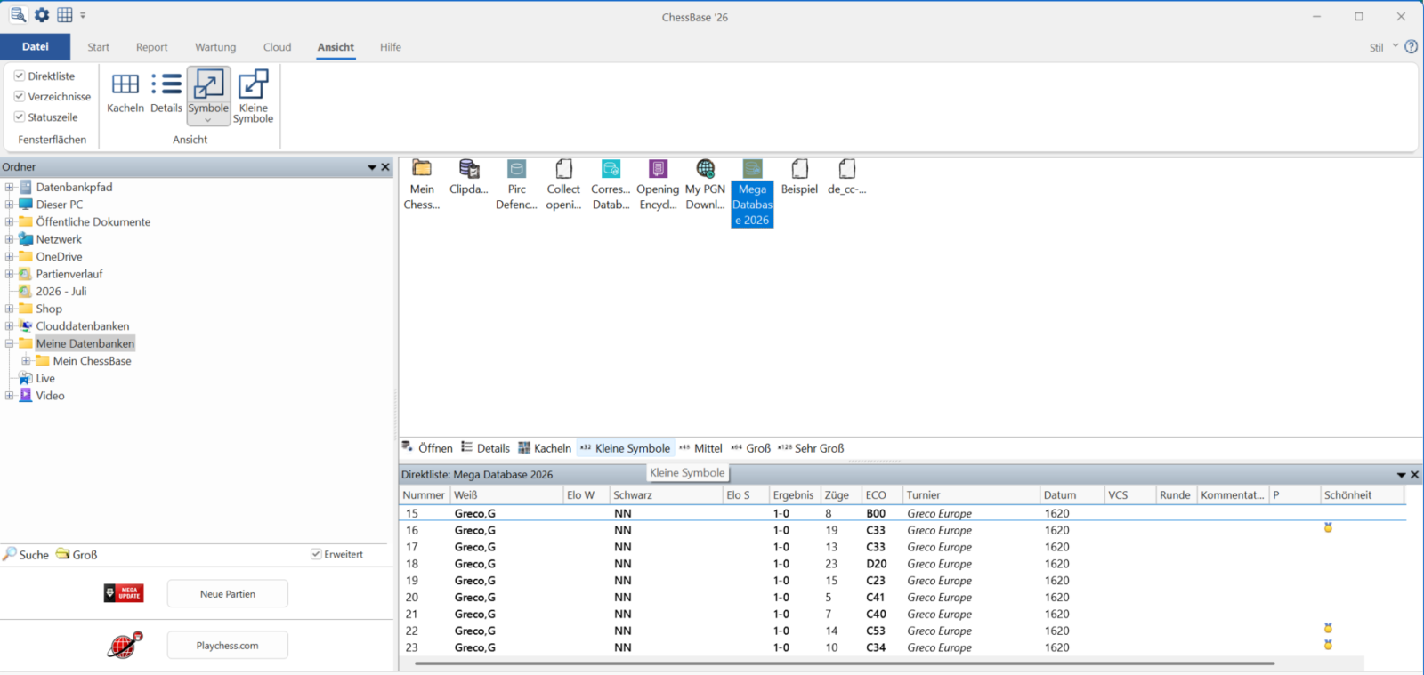This screenshot has width=1424, height=675.
Task: Click the Suche magnifier in the folder pane
Action: click(10, 554)
